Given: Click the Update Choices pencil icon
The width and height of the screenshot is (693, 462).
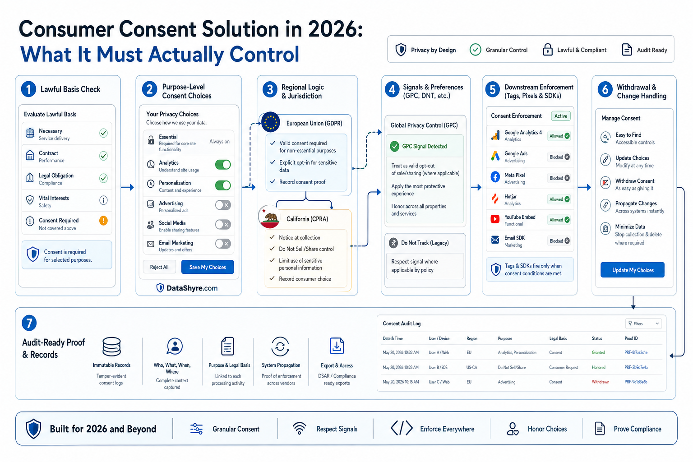Looking at the screenshot, I should pyautogui.click(x=605, y=160).
